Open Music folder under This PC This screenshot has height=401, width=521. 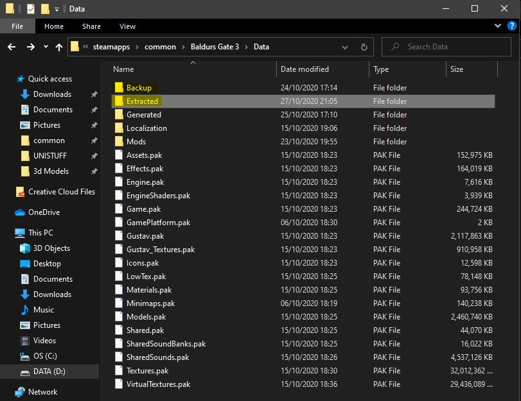(44, 310)
